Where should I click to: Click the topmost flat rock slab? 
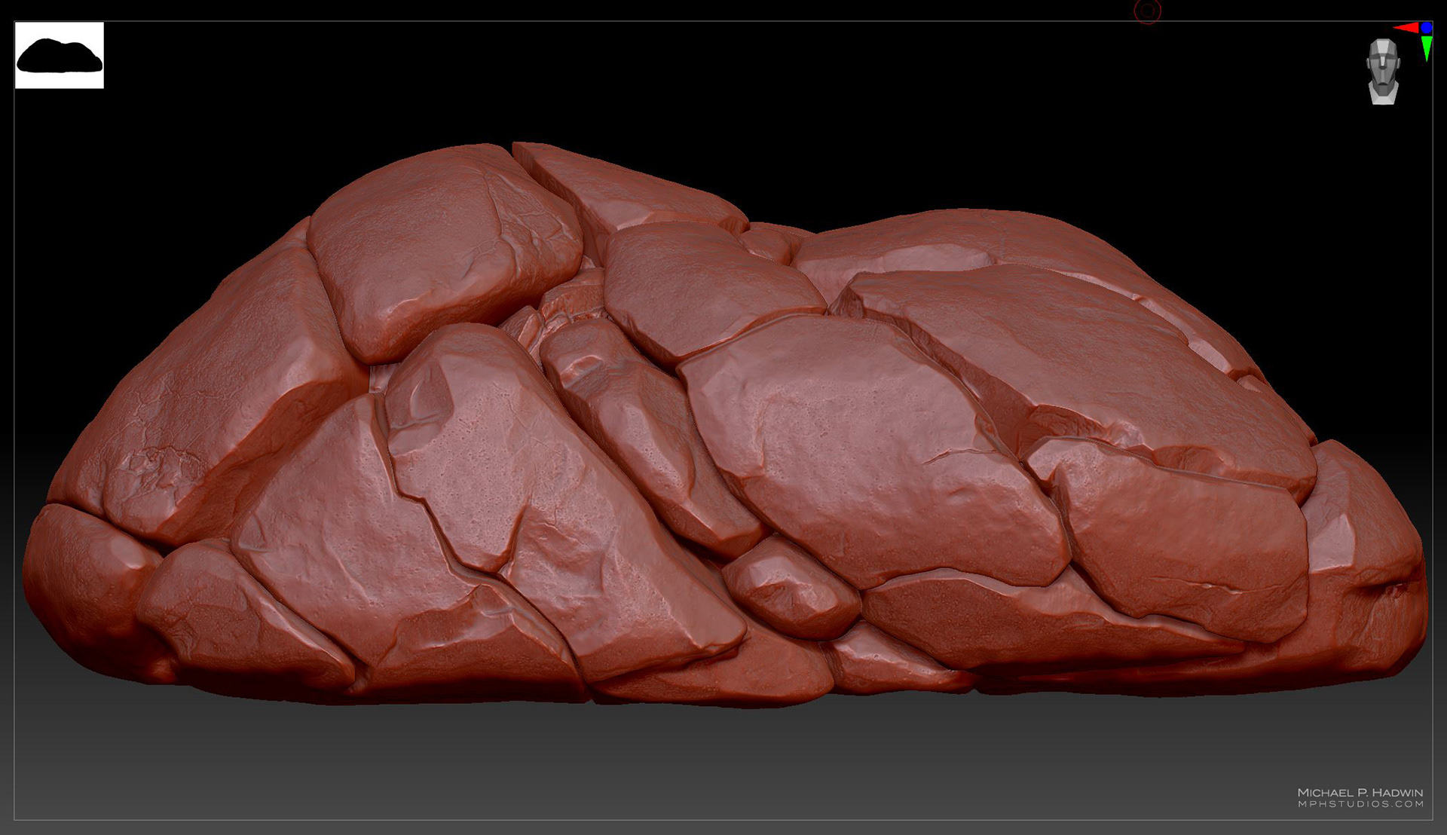(618, 185)
